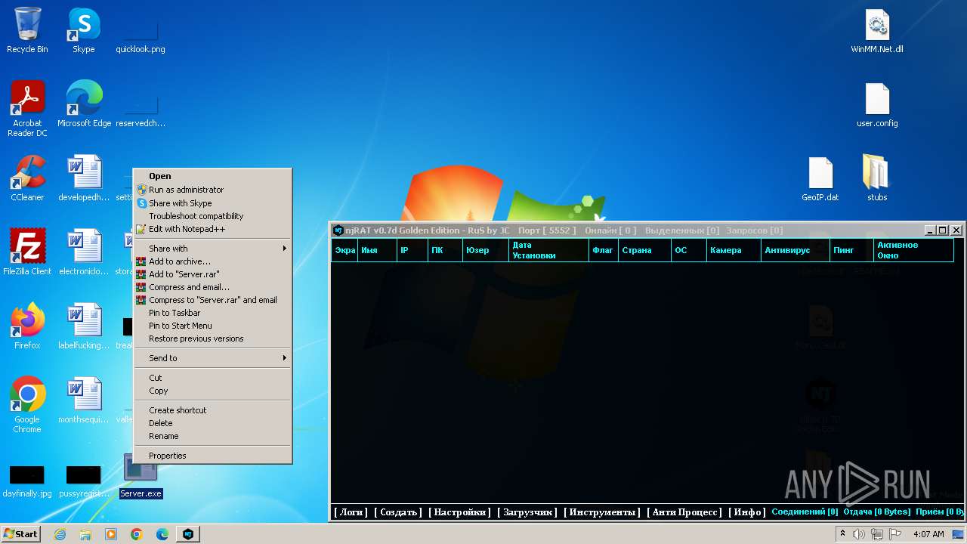Select user.config file icon
This screenshot has width=967, height=544.
click(877, 105)
